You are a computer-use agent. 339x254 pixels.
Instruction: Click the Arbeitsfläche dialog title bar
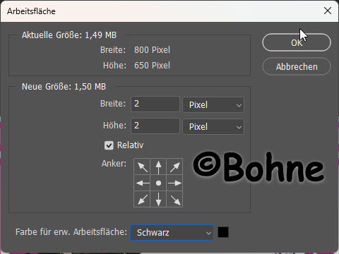point(165,11)
